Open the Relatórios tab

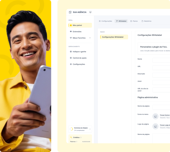pos(146,21)
